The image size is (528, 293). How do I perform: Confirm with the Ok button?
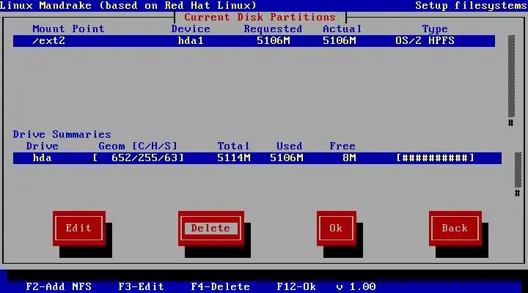(337, 229)
